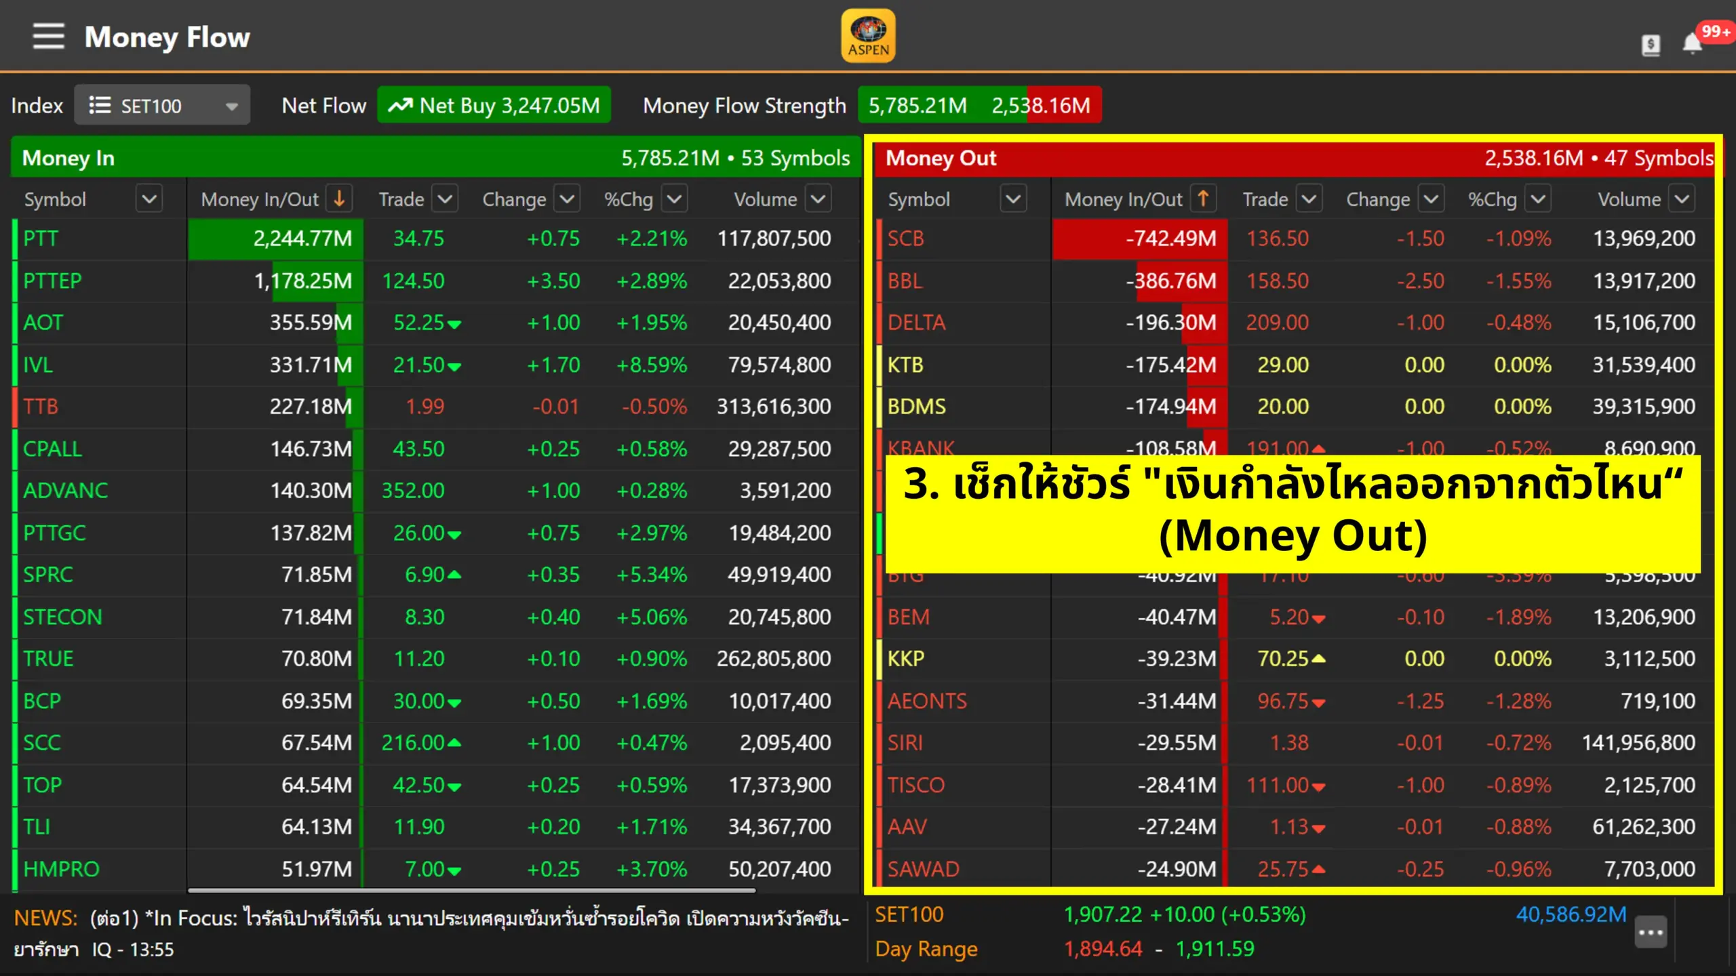This screenshot has width=1736, height=976.
Task: Click the ASPEN logo icon
Action: pos(868,36)
